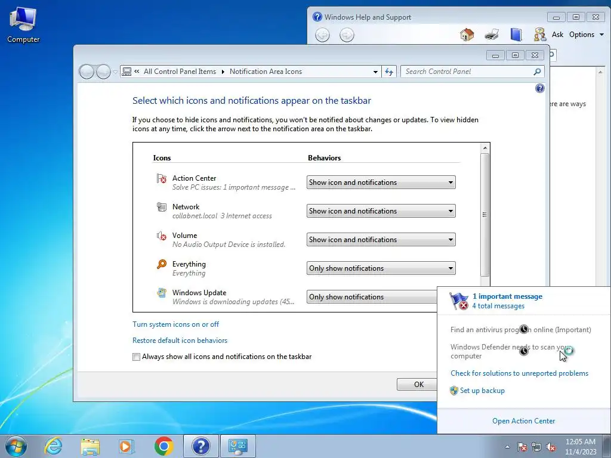Show hidden icons tray arrow
Viewport: 611px width, 458px height.
(x=507, y=447)
